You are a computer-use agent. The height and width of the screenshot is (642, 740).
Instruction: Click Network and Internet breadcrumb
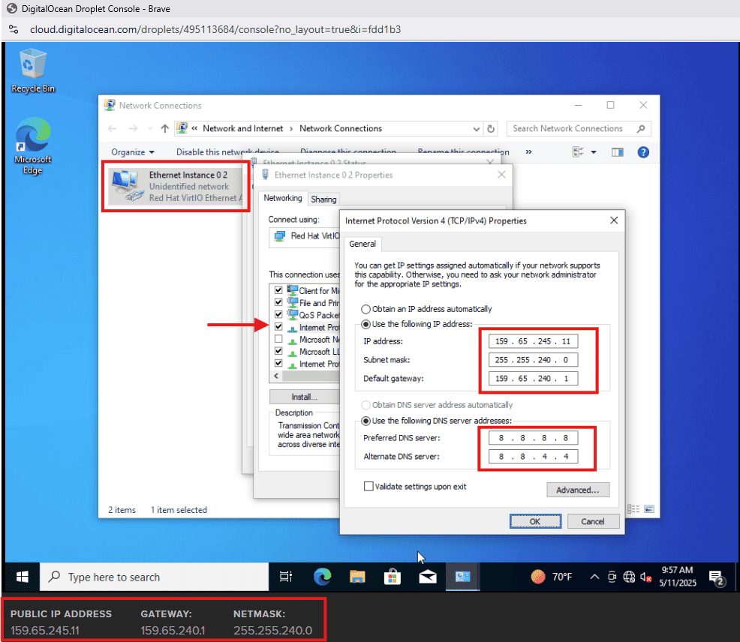[x=242, y=128]
